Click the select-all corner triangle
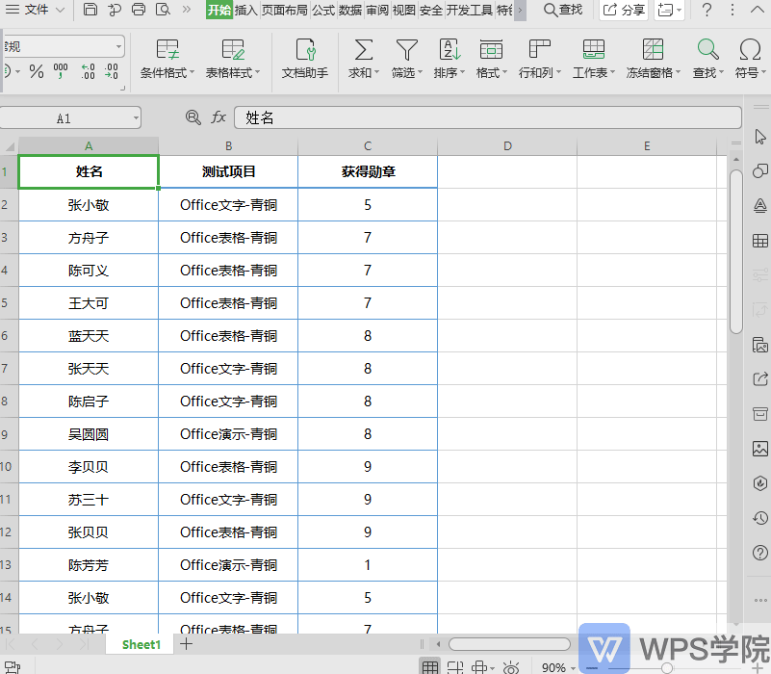Screen dimensions: 771x674 [x=10, y=146]
